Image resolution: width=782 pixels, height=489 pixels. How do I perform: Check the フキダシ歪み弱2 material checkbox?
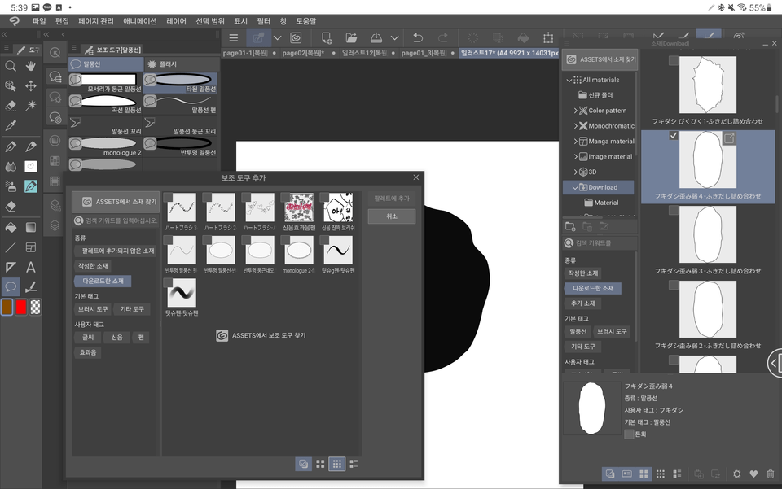[x=674, y=285]
